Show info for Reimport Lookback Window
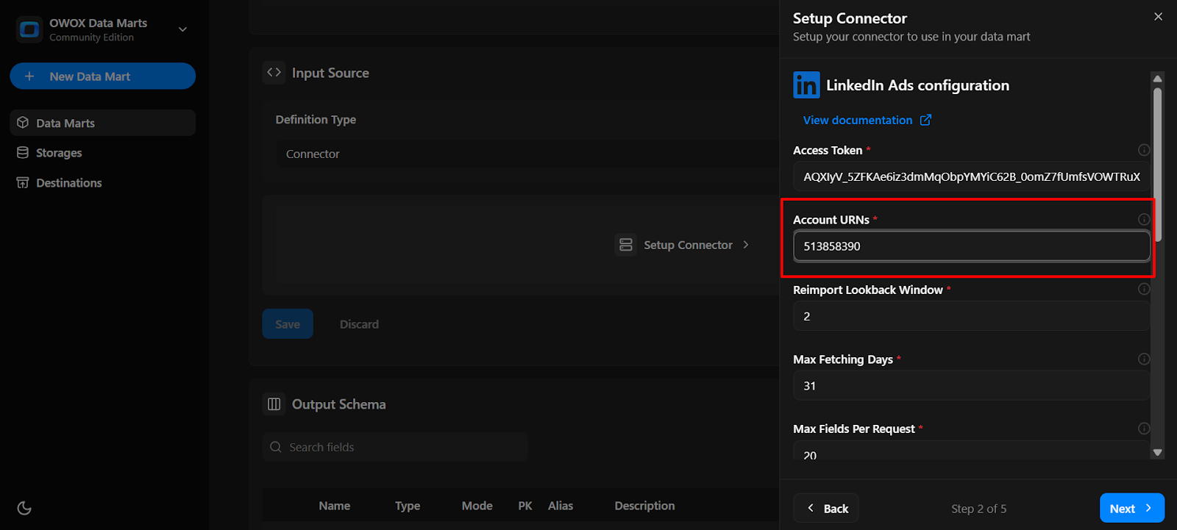Screen dimensions: 1177x530 coord(1144,289)
